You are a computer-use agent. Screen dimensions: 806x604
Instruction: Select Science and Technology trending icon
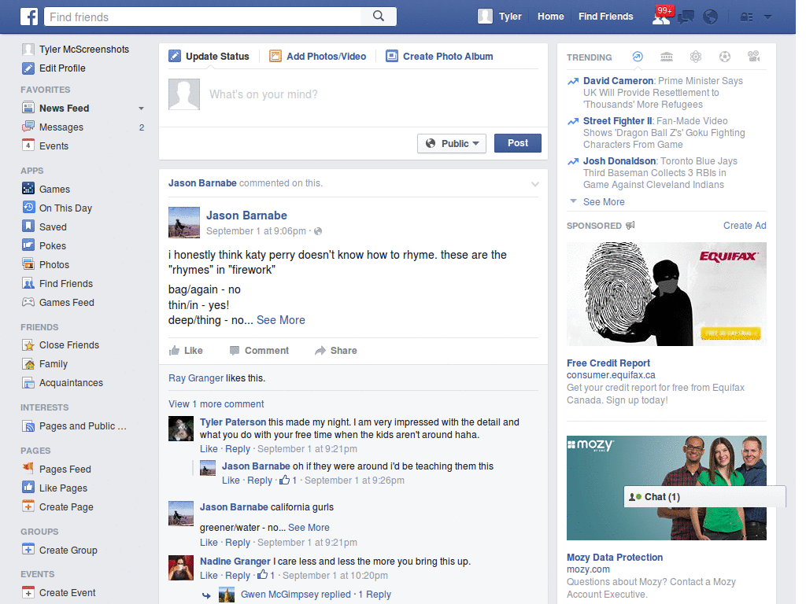[696, 57]
